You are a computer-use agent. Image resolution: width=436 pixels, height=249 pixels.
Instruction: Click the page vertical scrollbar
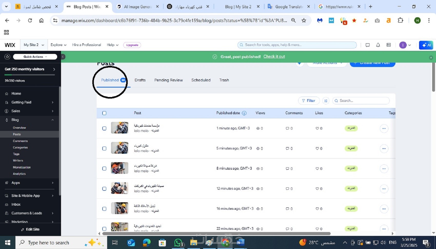pyautogui.click(x=433, y=77)
